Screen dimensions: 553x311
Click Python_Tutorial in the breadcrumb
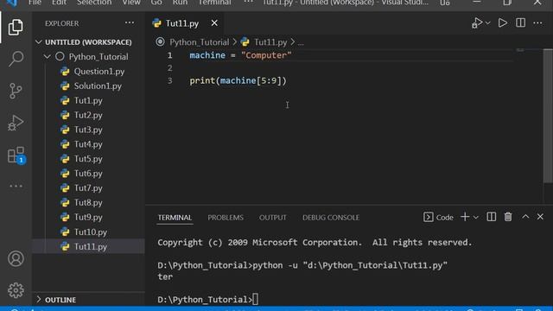click(200, 42)
